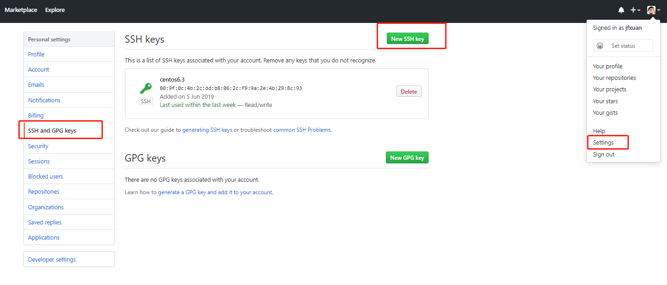Click the Added on 5 Jun 2019 text
667x285 pixels.
pos(187,96)
